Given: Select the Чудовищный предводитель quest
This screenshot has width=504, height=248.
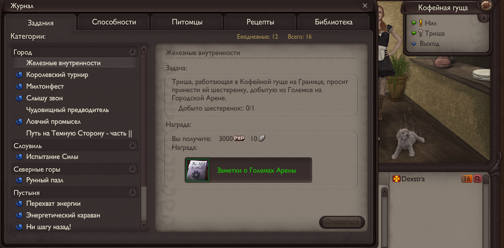Looking at the screenshot, I should [68, 110].
